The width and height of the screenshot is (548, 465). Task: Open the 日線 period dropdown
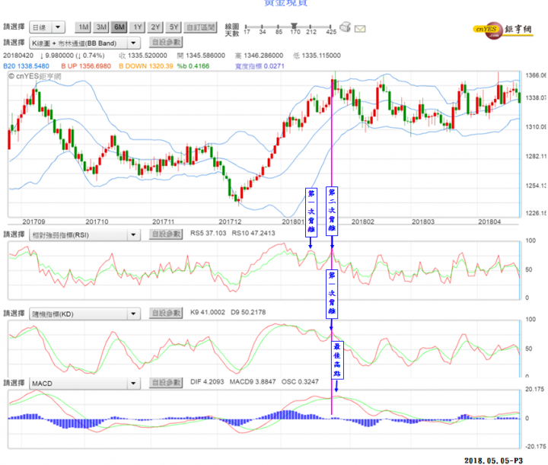point(49,27)
